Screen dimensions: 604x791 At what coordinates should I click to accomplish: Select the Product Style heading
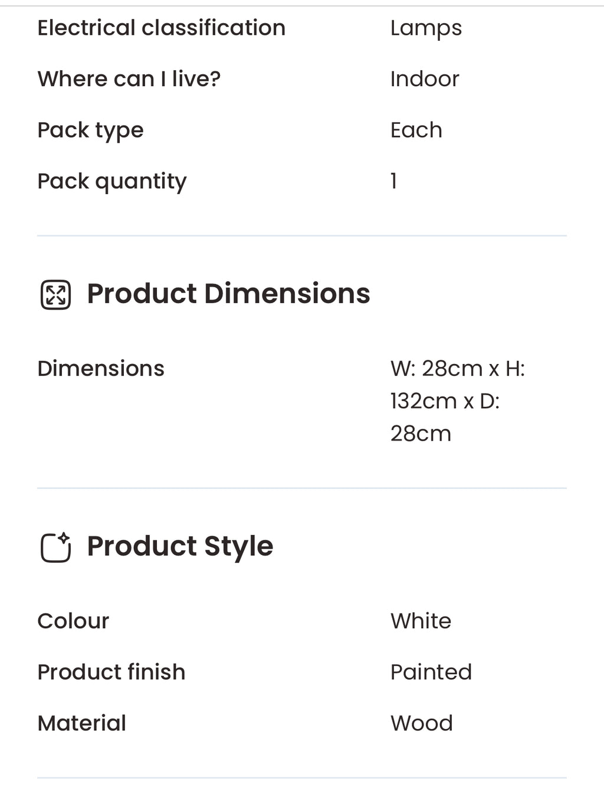point(180,546)
